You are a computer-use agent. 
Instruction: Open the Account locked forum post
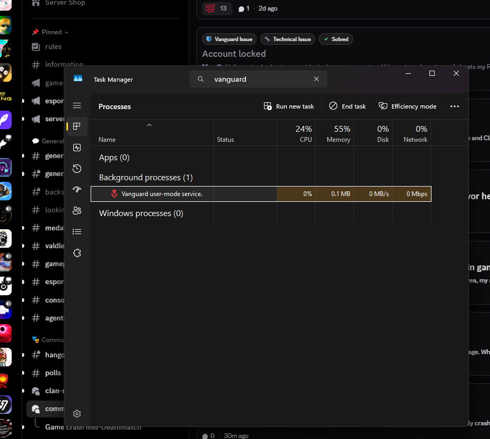(234, 54)
